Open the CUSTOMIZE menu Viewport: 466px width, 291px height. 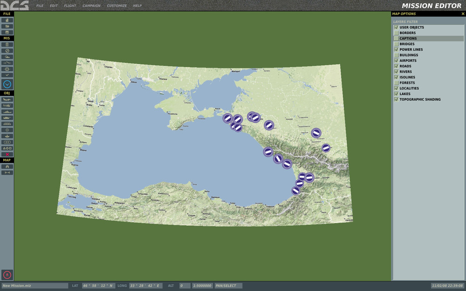coord(116,6)
